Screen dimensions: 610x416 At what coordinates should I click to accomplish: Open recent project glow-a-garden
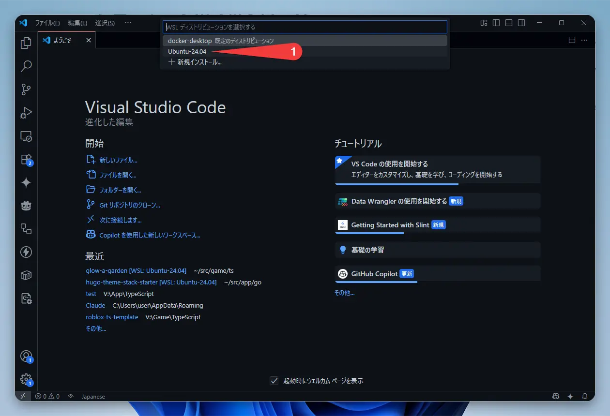(107, 270)
